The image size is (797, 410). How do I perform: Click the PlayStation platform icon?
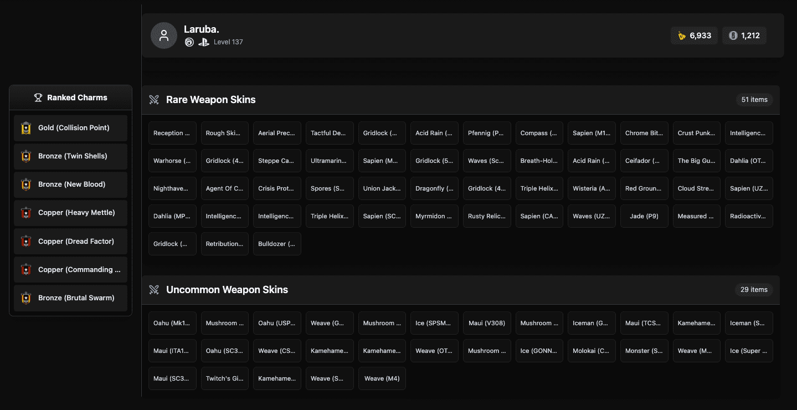click(x=203, y=42)
